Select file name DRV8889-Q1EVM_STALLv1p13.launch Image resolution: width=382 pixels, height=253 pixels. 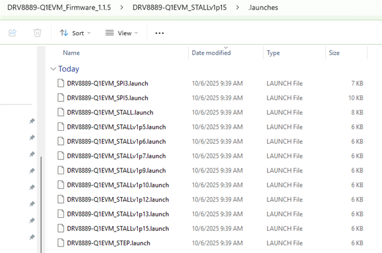pyautogui.click(x=118, y=214)
